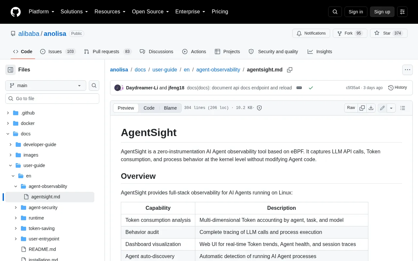Open the Pull requests tab
The image size is (418, 261).
[x=107, y=52]
